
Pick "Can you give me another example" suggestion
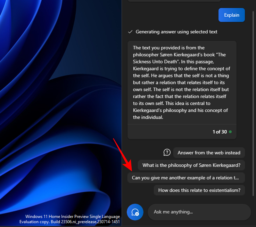click(186, 178)
